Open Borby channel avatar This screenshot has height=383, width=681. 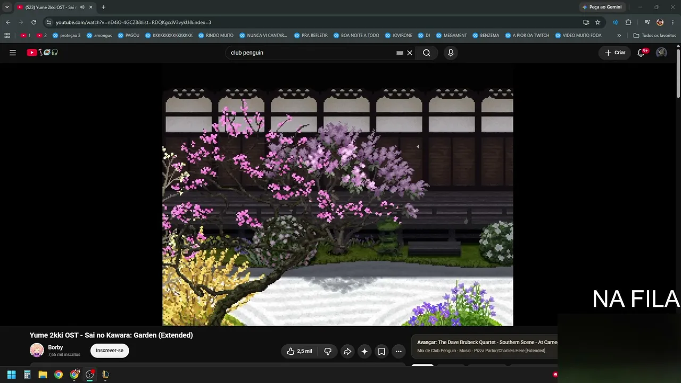[x=37, y=351]
